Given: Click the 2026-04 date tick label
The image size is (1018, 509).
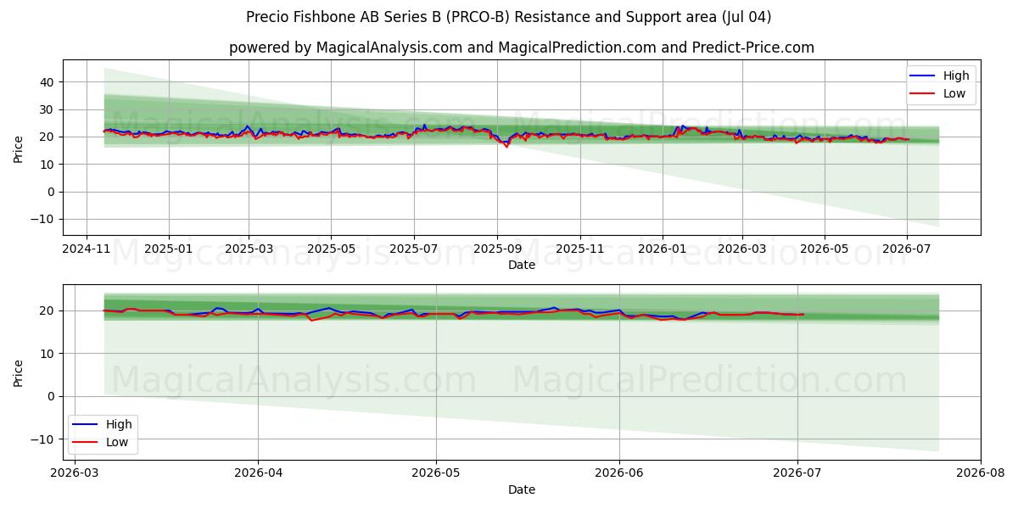Looking at the screenshot, I should [258, 473].
